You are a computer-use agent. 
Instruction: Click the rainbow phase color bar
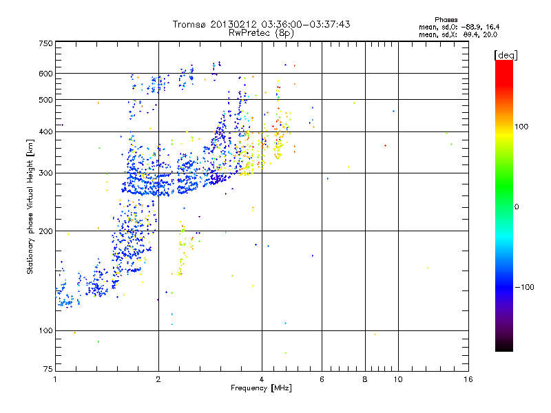click(504, 205)
